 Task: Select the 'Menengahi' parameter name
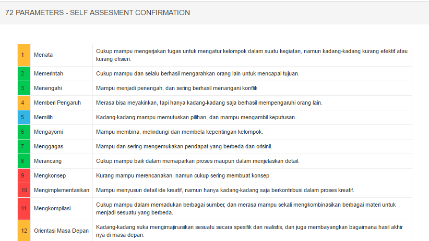48,88
